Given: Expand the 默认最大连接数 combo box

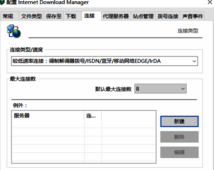Looking at the screenshot, I should click(x=160, y=89).
